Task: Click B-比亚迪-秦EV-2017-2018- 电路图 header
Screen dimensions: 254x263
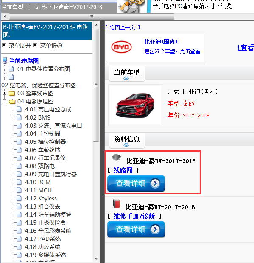Action: [47, 31]
